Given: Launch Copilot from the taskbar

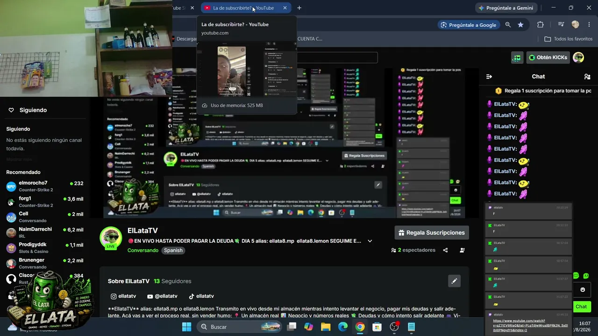Looking at the screenshot, I should (308, 327).
